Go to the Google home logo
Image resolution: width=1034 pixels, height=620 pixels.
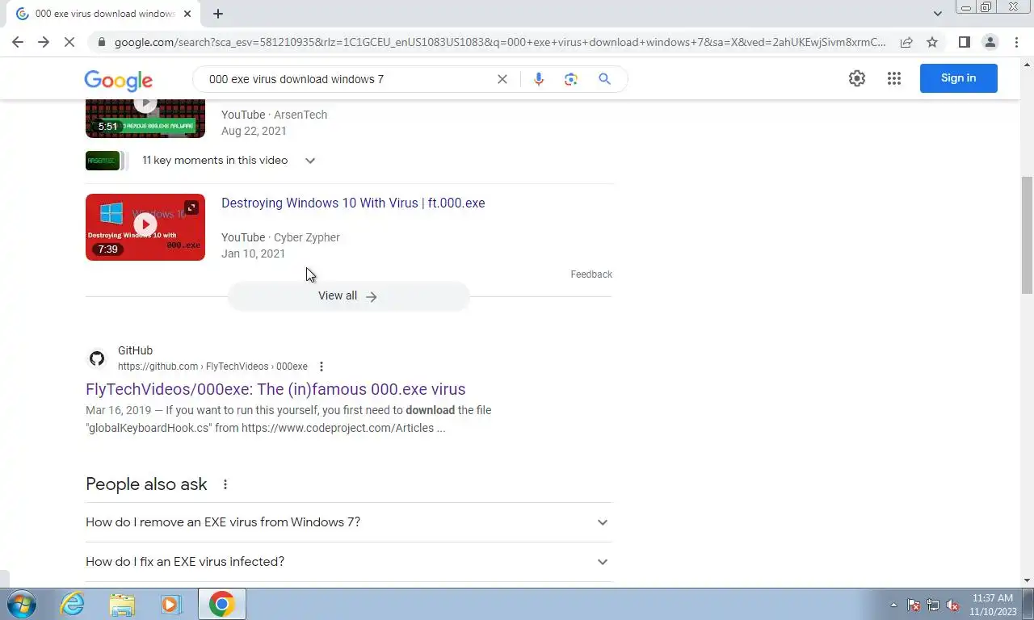pyautogui.click(x=118, y=80)
